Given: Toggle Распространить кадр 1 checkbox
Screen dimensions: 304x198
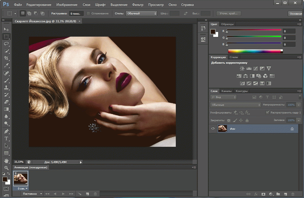Looking at the screenshot, I should [268, 112].
